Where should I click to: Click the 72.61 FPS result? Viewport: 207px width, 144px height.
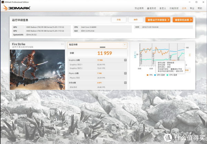101,68
